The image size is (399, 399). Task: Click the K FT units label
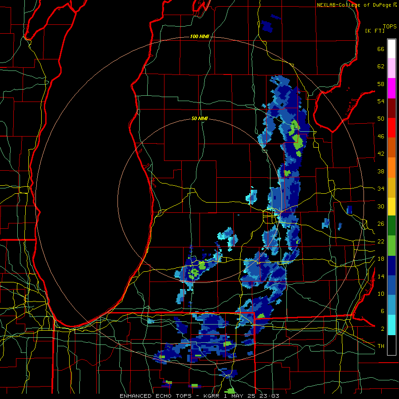pos(375,31)
